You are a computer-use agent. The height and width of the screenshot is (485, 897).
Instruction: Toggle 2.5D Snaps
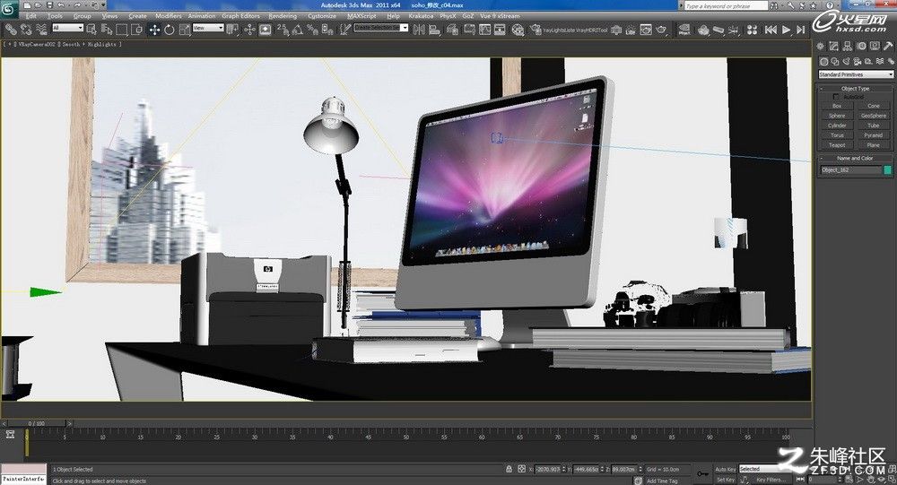pos(283,29)
